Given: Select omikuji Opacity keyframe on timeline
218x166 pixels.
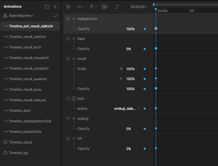Looking at the screenshot, I should [156, 128].
